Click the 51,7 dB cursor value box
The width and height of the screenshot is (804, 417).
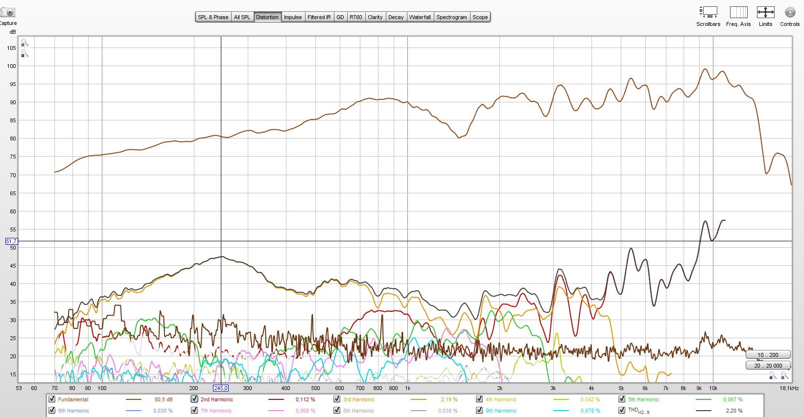[11, 241]
